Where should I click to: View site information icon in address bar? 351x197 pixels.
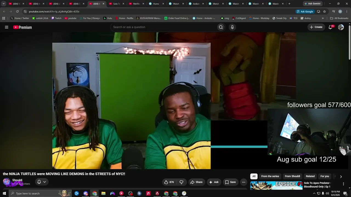tap(25, 11)
